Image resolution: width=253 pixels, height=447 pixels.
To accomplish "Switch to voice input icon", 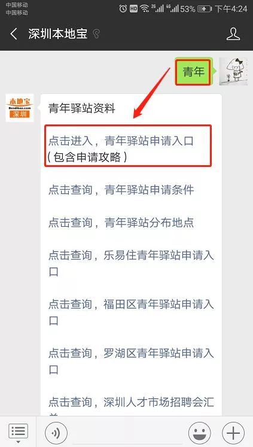I will click(x=56, y=433).
